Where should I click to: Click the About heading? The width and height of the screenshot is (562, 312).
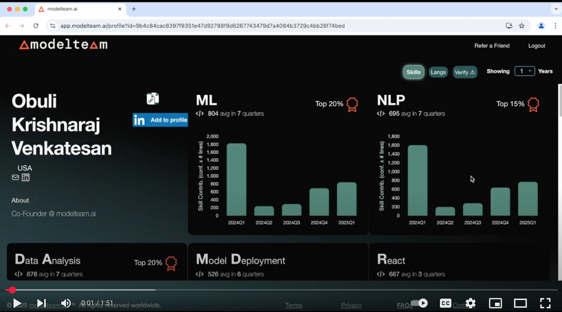pos(20,200)
